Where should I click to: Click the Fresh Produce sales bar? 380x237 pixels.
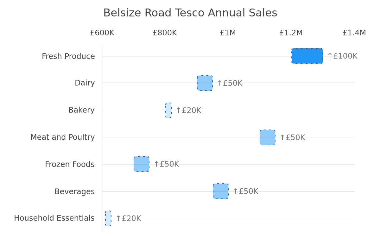coord(307,56)
